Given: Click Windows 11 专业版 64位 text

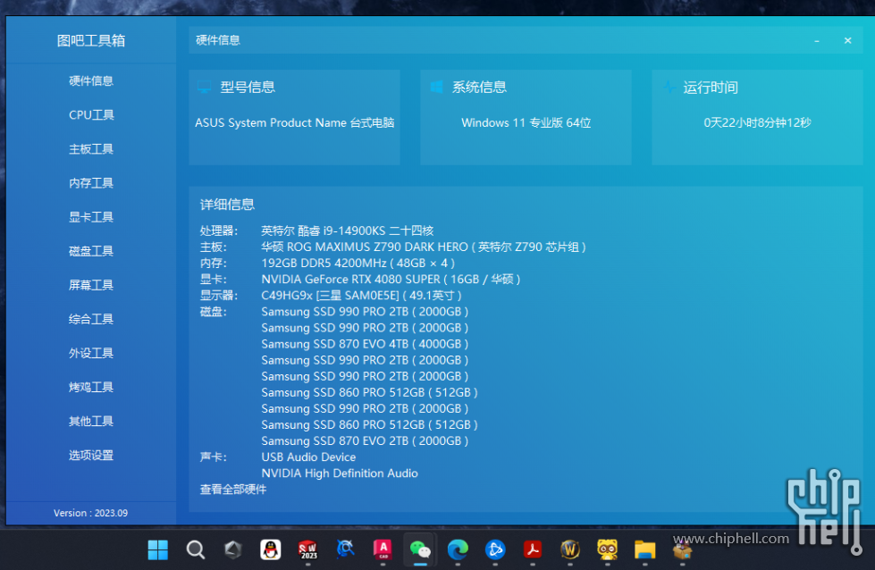Looking at the screenshot, I should (526, 122).
